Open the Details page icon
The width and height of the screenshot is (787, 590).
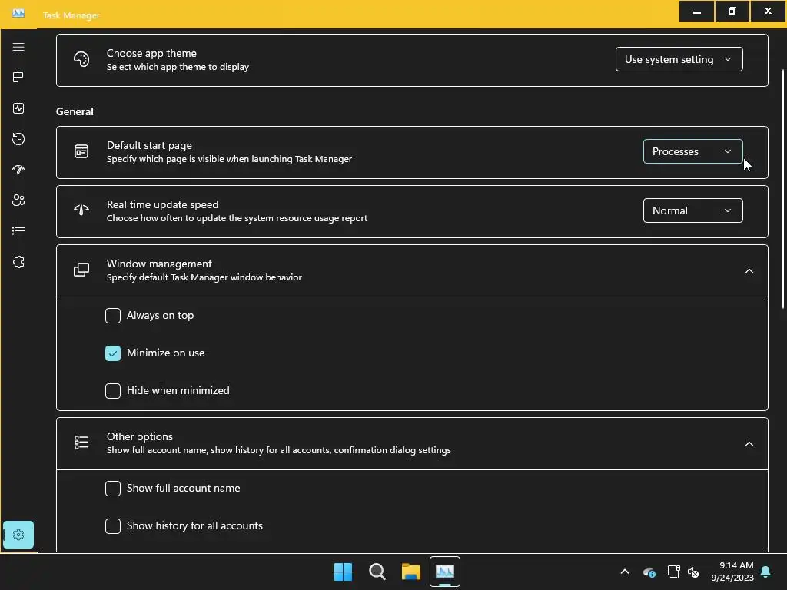(18, 230)
